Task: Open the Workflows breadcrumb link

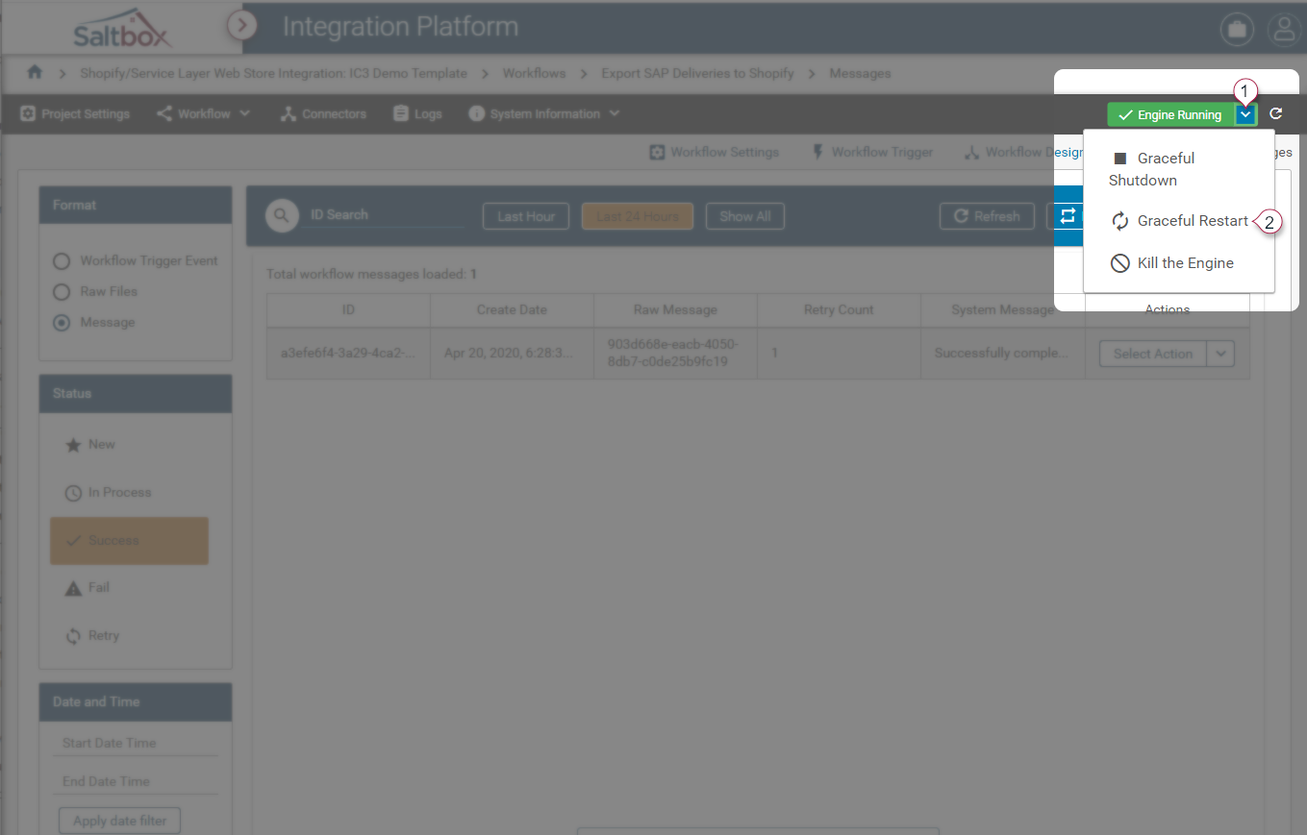Action: tap(534, 73)
